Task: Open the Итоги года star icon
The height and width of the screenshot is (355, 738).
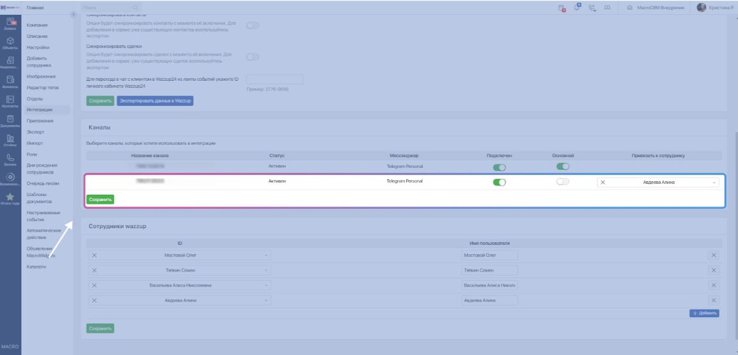Action: click(10, 198)
